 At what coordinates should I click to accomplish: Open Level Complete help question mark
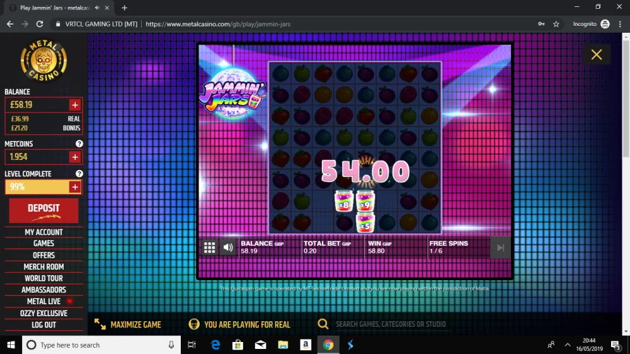79,174
